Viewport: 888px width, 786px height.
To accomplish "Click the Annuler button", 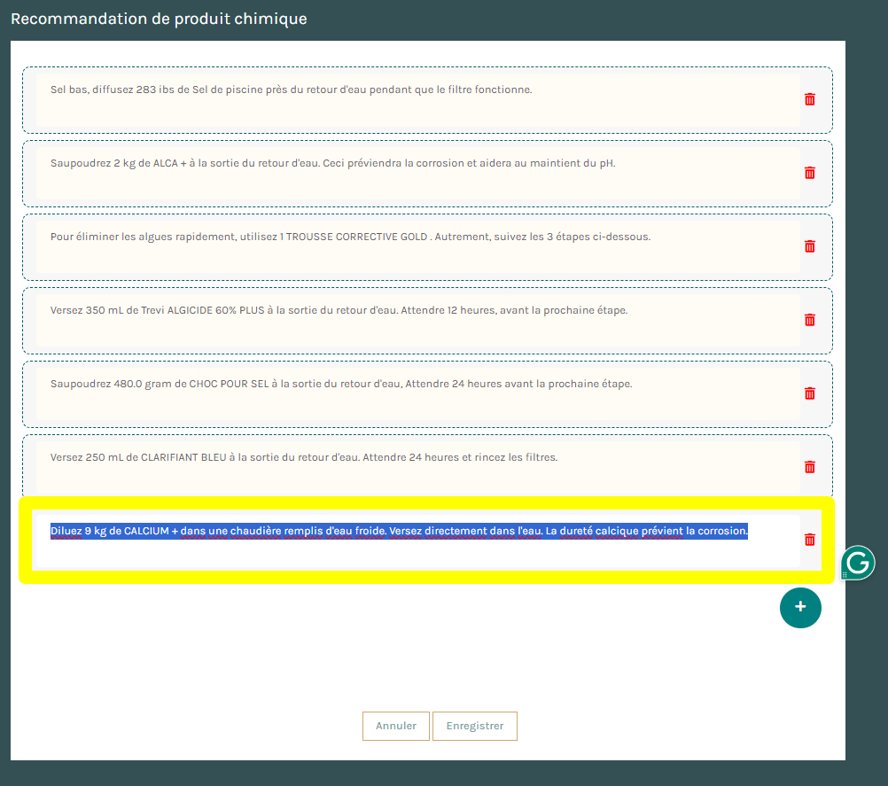I will click(396, 726).
